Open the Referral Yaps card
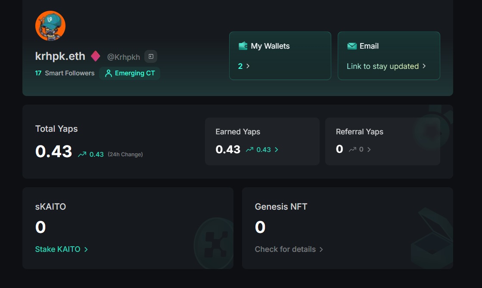The height and width of the screenshot is (288, 482). click(382, 141)
